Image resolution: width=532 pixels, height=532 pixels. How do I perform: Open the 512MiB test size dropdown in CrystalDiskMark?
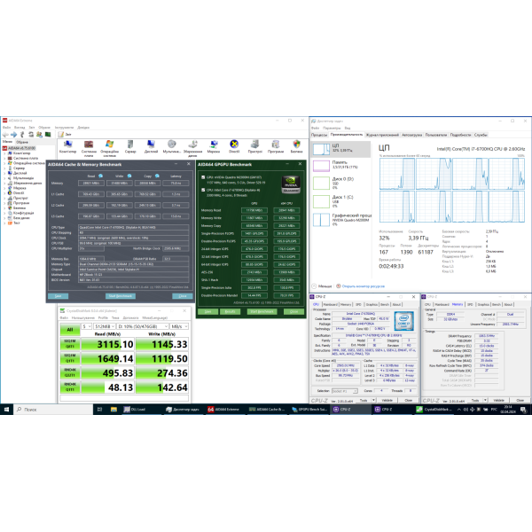(x=105, y=326)
